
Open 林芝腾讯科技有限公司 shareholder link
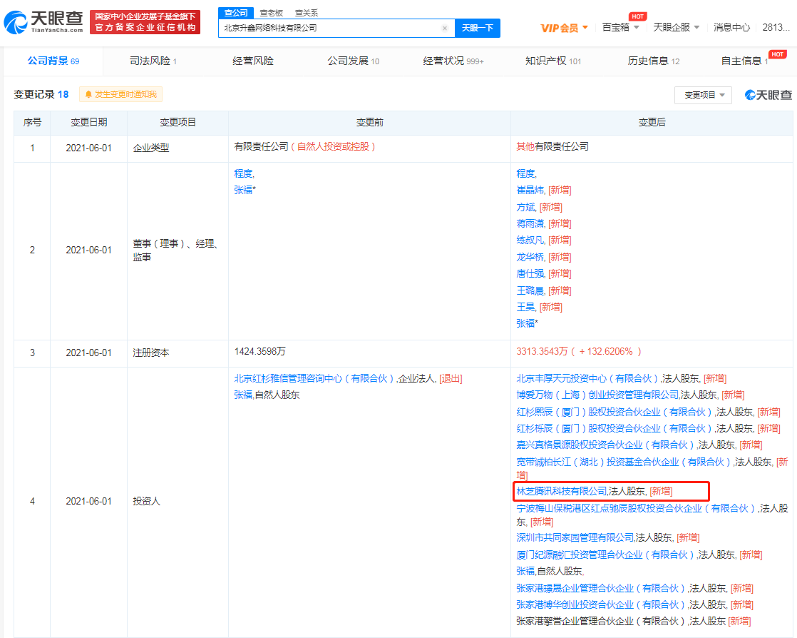(x=562, y=492)
